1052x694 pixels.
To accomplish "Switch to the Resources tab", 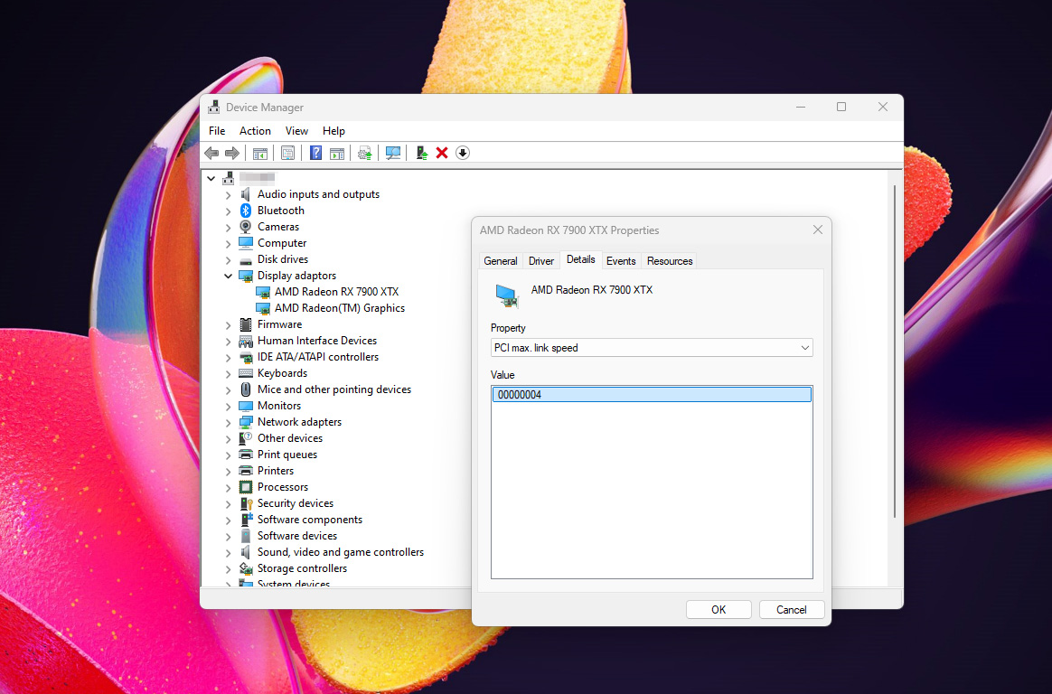I will point(670,261).
